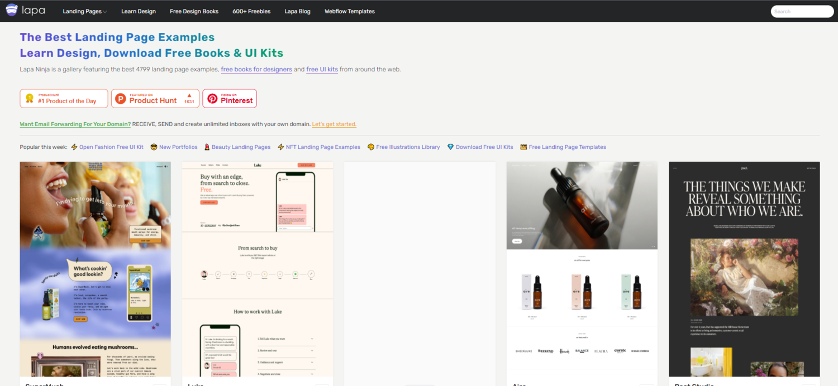Click 'The Best Landing Page Examples' heading

(117, 37)
